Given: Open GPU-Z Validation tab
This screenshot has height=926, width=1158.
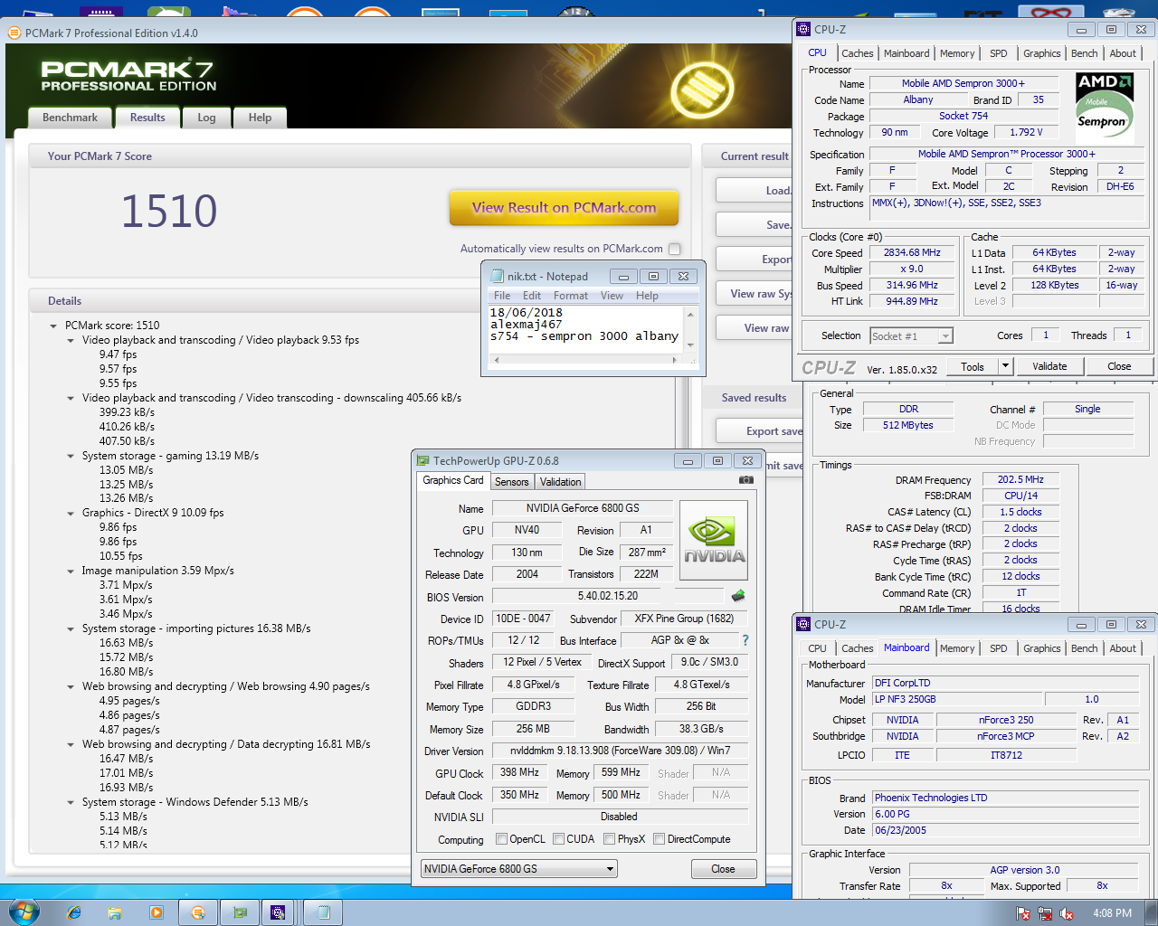Looking at the screenshot, I should click(561, 482).
